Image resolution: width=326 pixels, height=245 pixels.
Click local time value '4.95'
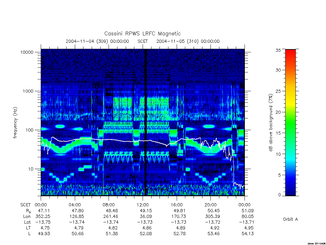pyautogui.click(x=249, y=228)
